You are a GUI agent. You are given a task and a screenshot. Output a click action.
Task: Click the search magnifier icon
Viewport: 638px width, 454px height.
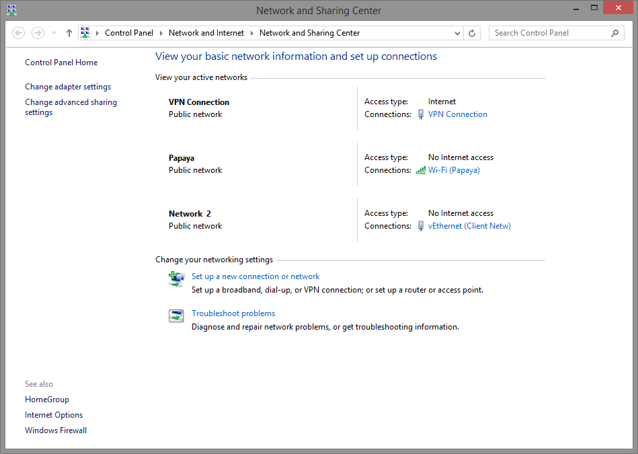pos(615,33)
